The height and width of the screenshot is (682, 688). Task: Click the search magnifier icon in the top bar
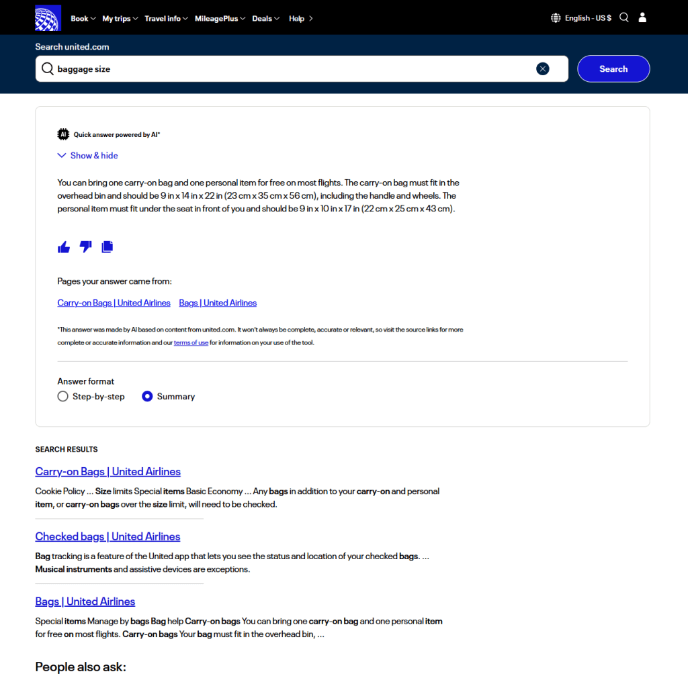(623, 17)
